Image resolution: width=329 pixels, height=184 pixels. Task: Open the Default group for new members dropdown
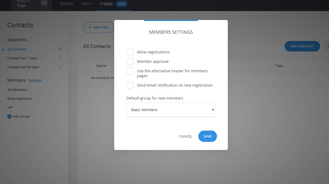click(x=171, y=110)
